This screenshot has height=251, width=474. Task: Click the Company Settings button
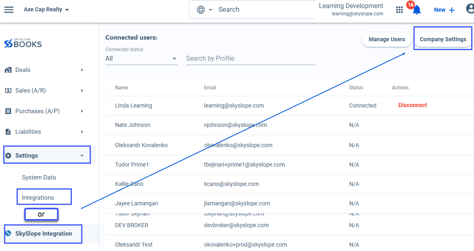click(443, 39)
